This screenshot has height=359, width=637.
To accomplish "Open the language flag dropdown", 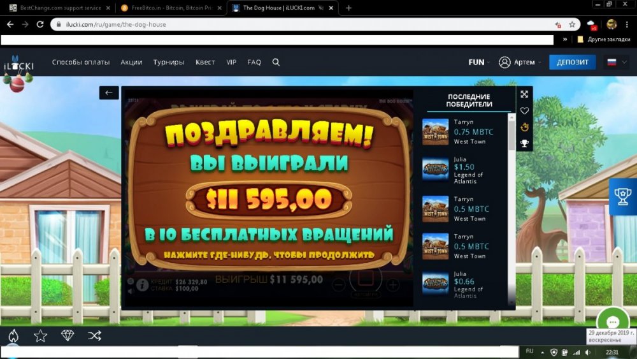I will coord(617,62).
